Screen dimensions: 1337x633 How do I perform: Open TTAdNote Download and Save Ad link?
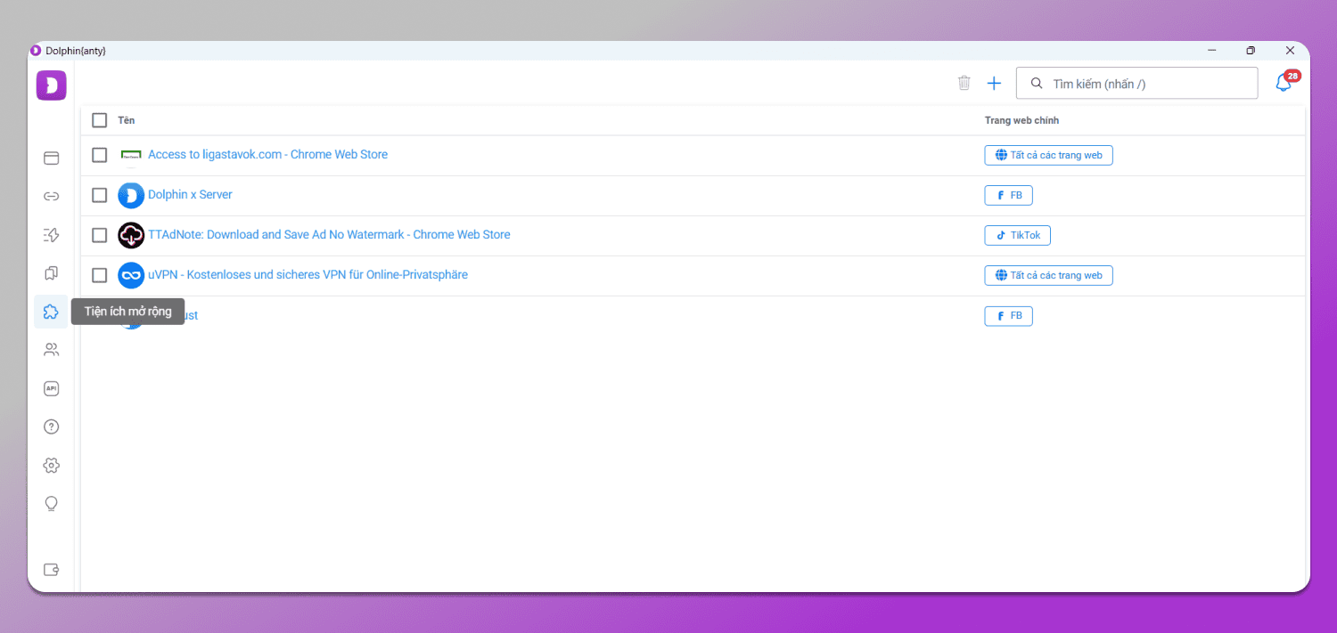click(329, 235)
